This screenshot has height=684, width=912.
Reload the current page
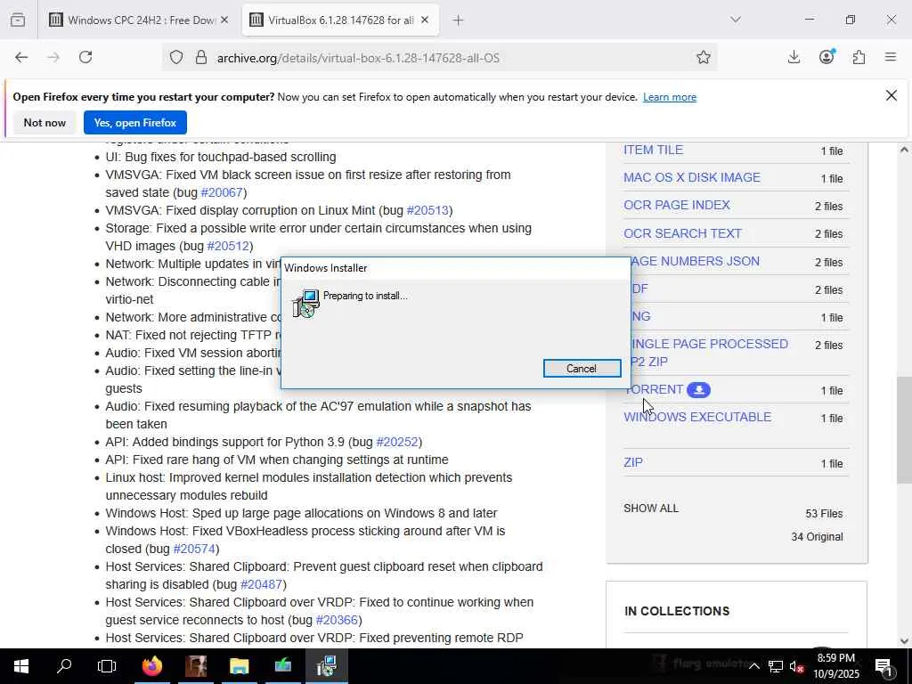click(85, 57)
